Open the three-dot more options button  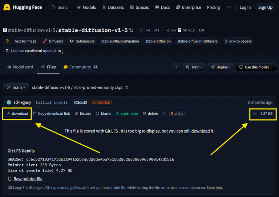pyautogui.click(x=176, y=67)
